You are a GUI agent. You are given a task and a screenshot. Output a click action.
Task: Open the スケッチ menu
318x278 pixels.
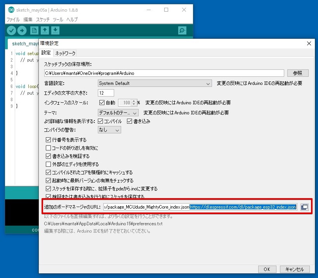43,20
